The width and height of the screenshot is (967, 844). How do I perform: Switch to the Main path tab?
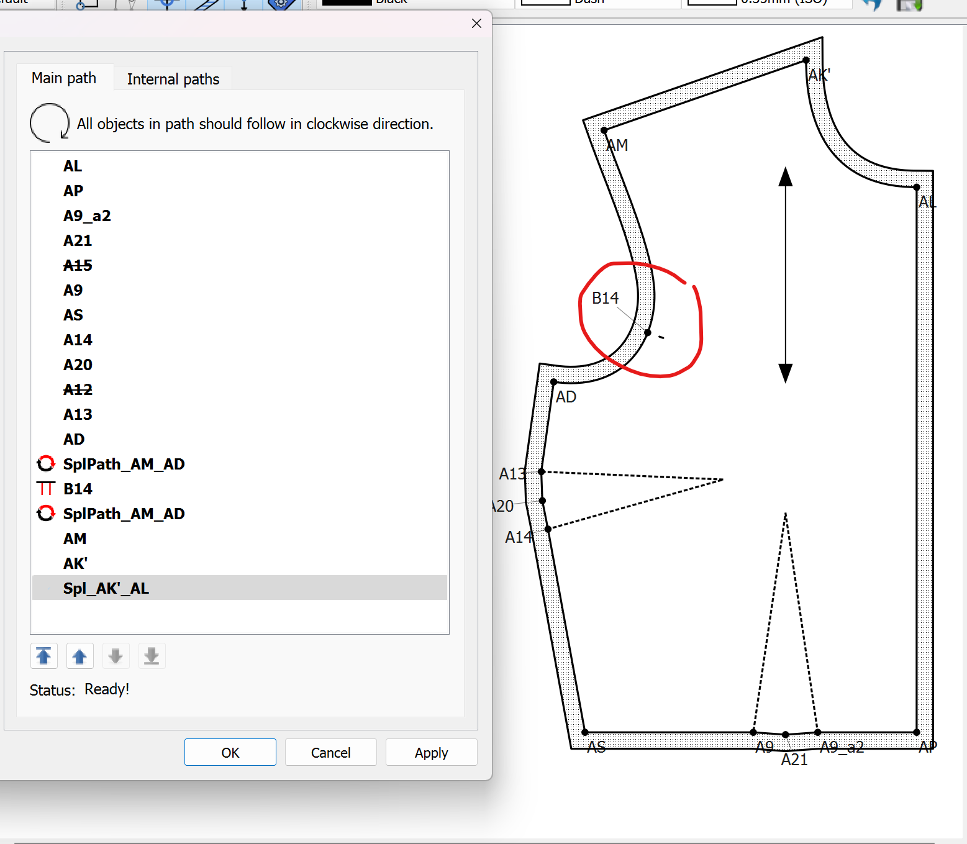(x=64, y=78)
